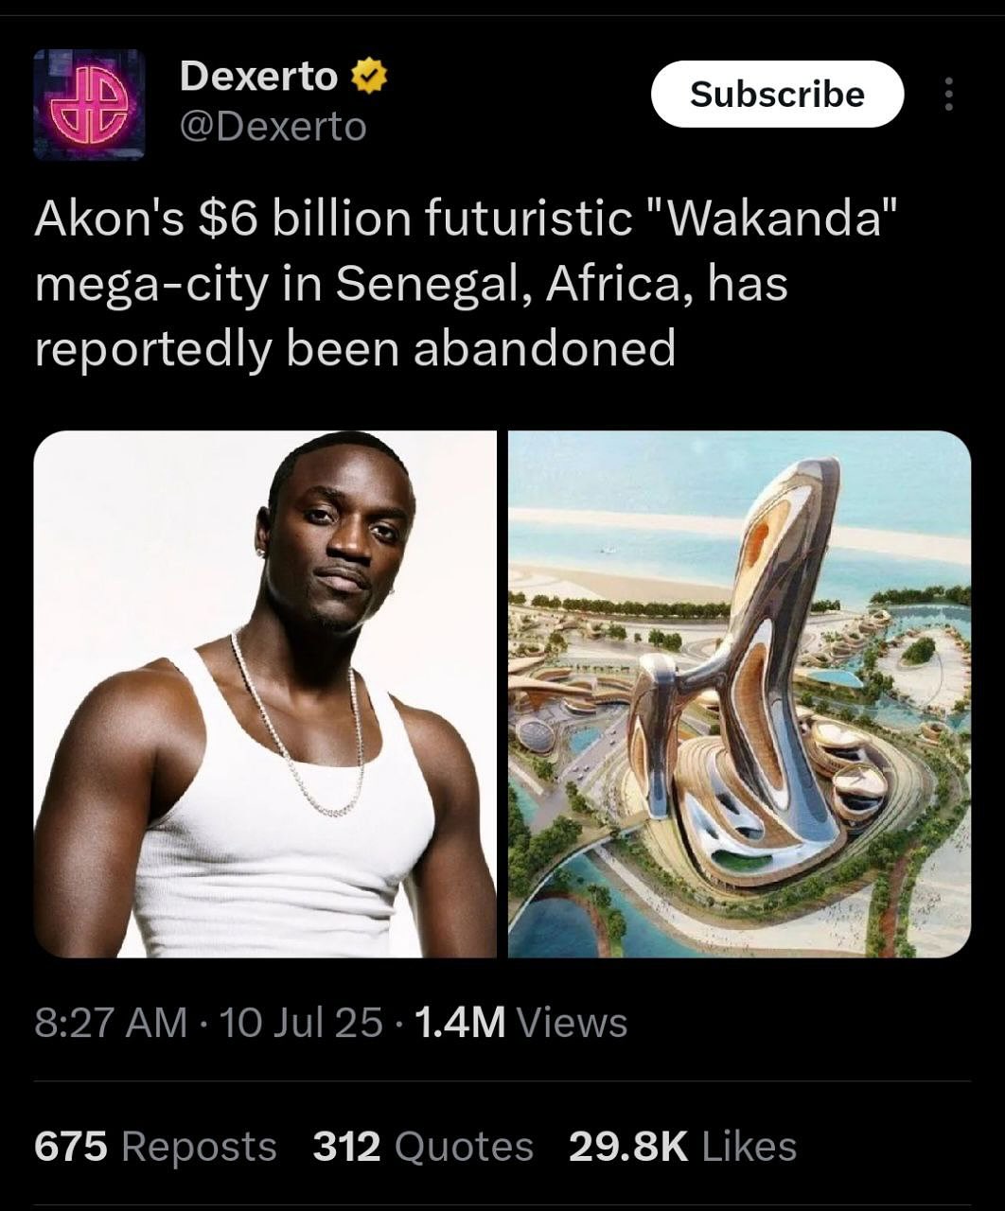The width and height of the screenshot is (1005, 1211).
Task: Subscribe to Dexerto
Action: (x=777, y=94)
